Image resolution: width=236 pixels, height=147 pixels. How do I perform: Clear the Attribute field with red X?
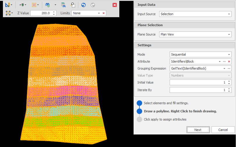click(229, 61)
